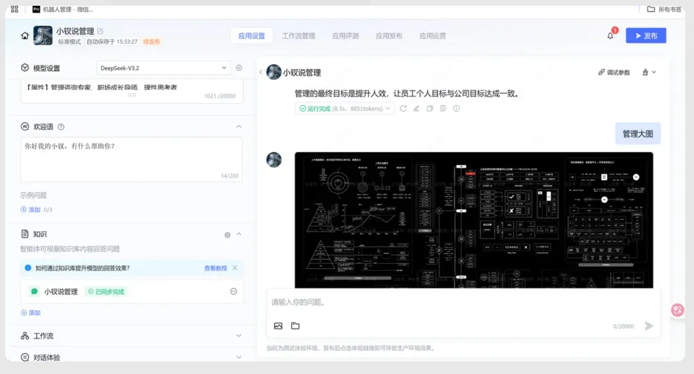Click the regenerate icon under the response
This screenshot has height=374, width=694.
point(403,109)
